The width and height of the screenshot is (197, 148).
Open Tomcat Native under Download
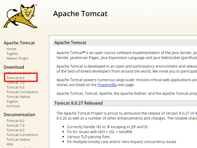pos(18,97)
